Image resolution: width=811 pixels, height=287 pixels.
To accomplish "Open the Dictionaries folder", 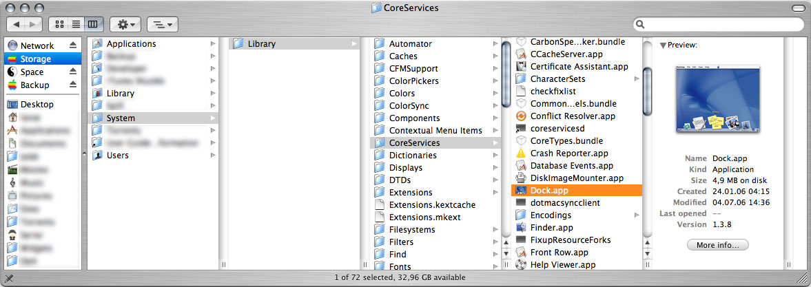I will point(435,156).
